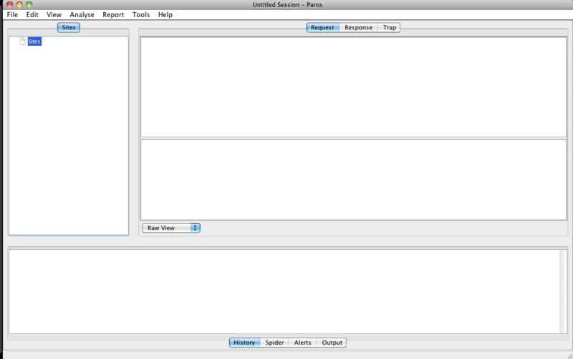Screen dimensions: 573x359
Task: Click the document icon beside Sites node
Action: point(23,41)
